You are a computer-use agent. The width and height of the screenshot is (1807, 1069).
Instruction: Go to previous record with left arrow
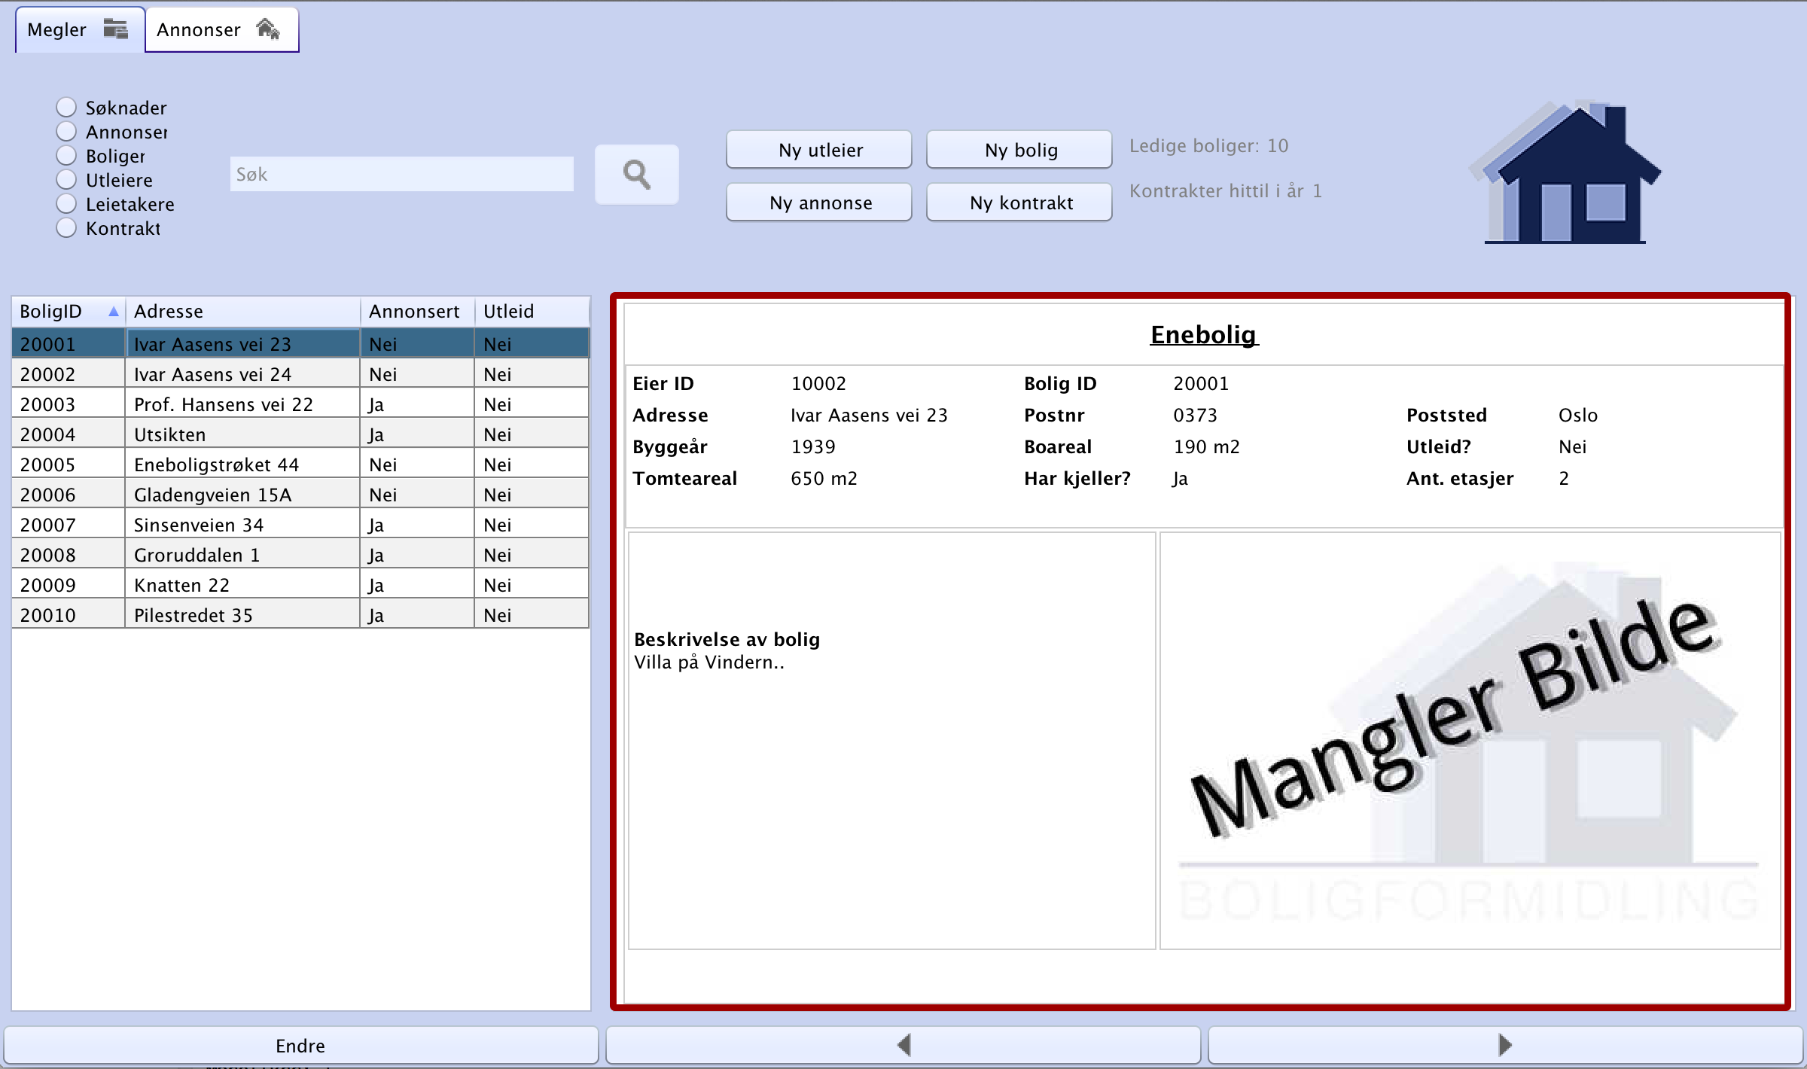click(903, 1045)
